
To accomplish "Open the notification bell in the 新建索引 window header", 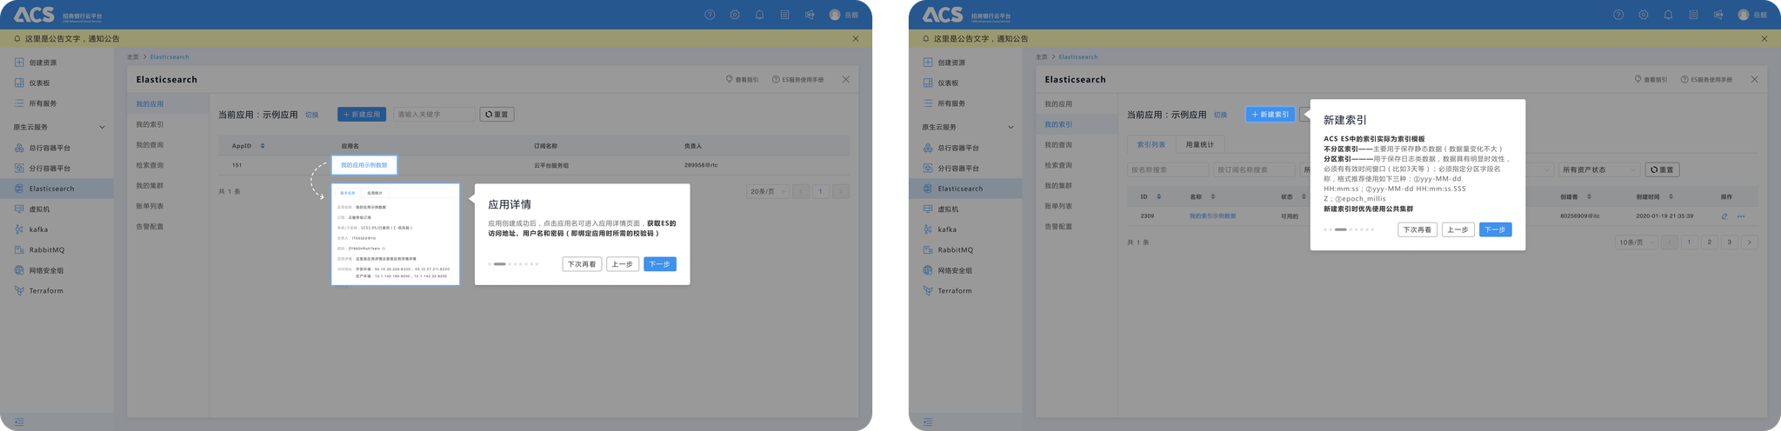I will [1668, 15].
